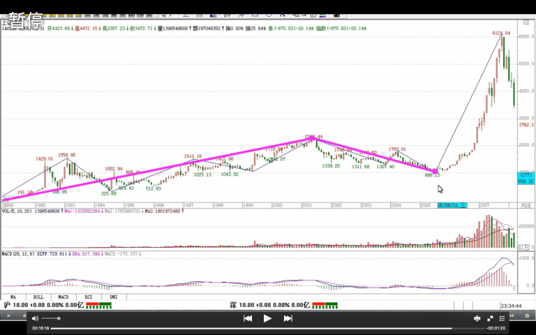Click the highlighted date 05/08/31 marker
The image size is (536, 335).
coord(452,204)
